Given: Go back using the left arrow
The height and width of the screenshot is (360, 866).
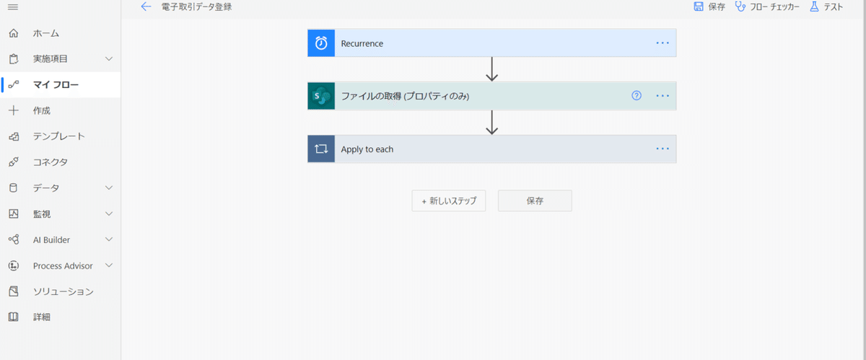Looking at the screenshot, I should click(x=146, y=6).
